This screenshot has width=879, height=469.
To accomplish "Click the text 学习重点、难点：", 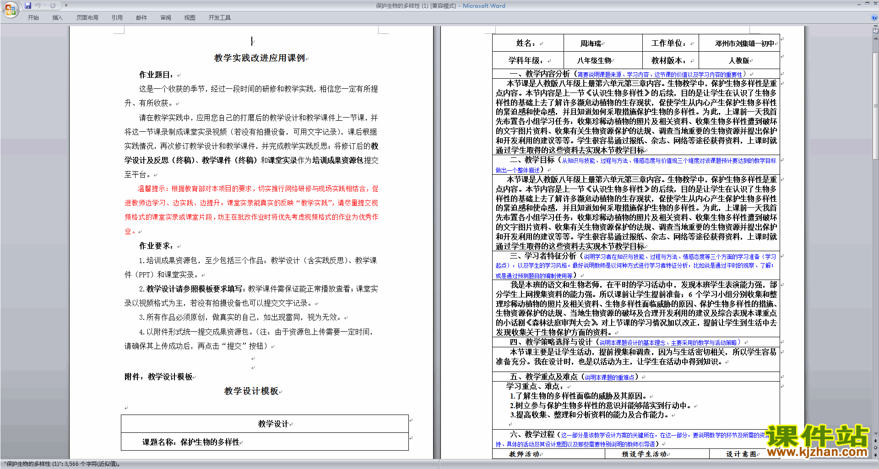I will 535,386.
